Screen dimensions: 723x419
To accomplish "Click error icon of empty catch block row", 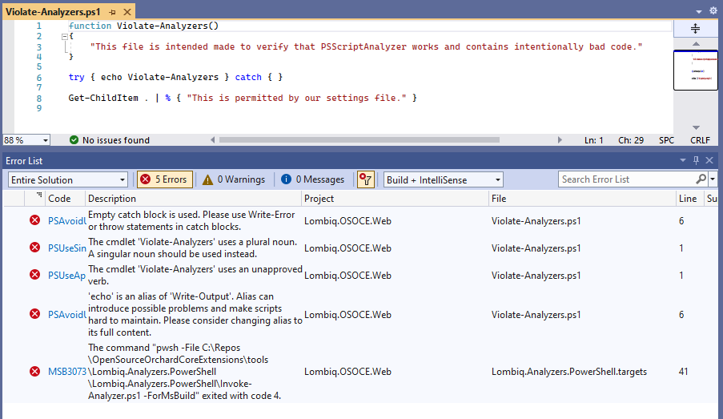I will point(34,220).
